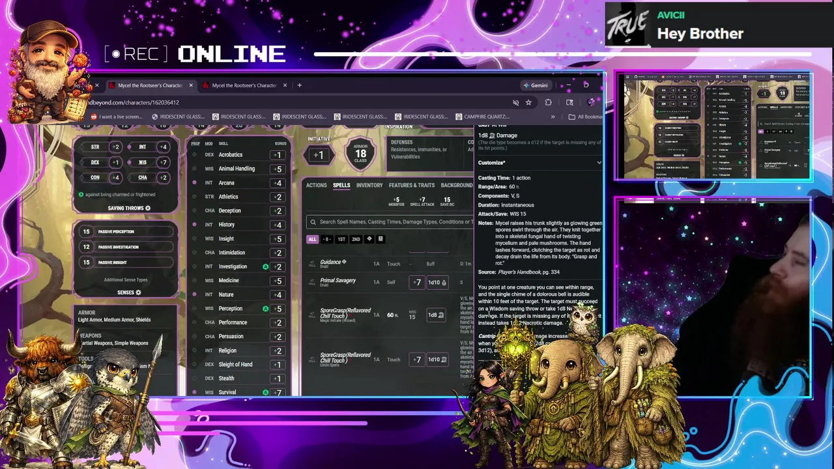This screenshot has height=469, width=834.
Task: Open Gemini in the browser toolbar
Action: (x=536, y=85)
